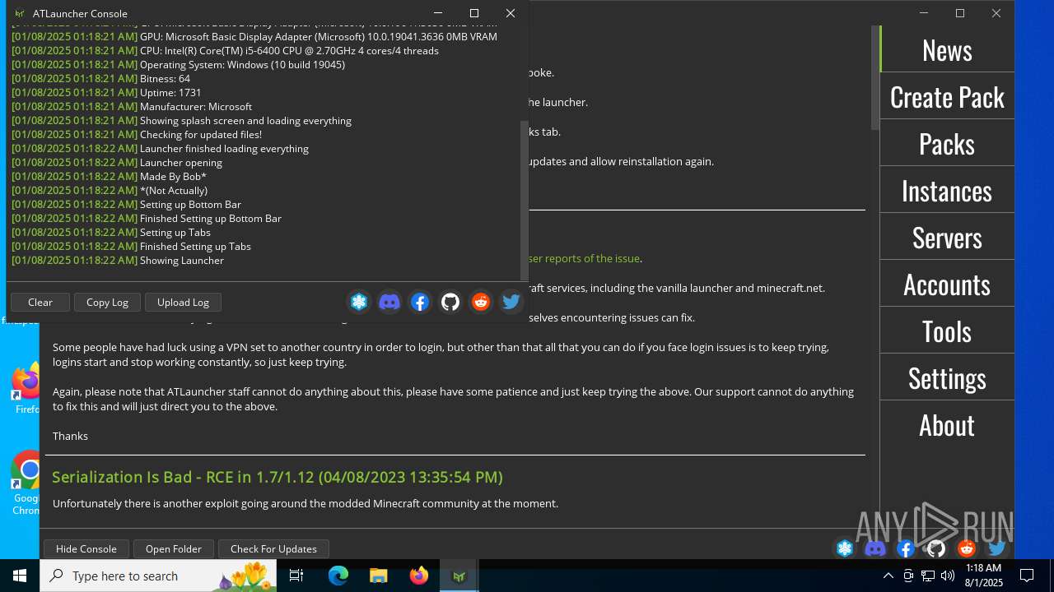Image resolution: width=1054 pixels, height=592 pixels.
Task: Open the Servers tab
Action: tap(947, 237)
